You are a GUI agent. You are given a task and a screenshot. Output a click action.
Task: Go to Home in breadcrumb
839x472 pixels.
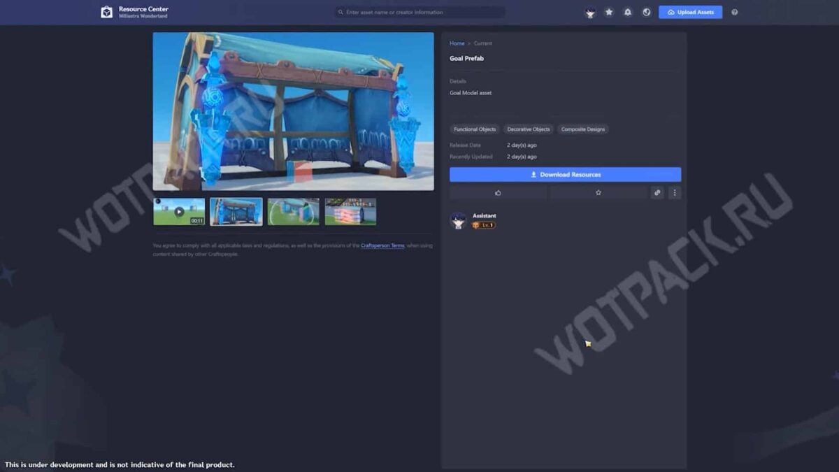pos(457,43)
